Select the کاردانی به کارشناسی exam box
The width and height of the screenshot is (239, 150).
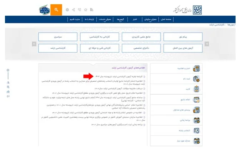tap(100, 37)
